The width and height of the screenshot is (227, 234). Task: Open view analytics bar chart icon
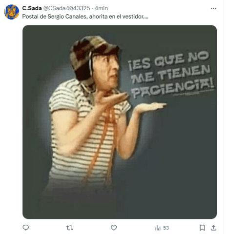(158, 228)
